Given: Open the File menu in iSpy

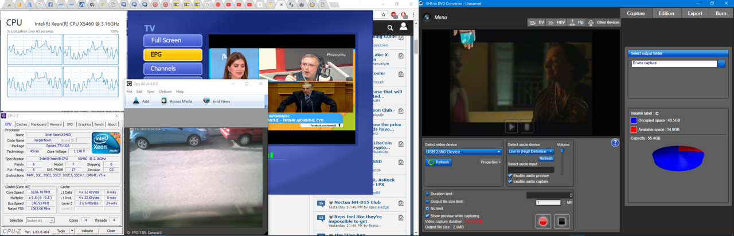Looking at the screenshot, I should click(130, 92).
